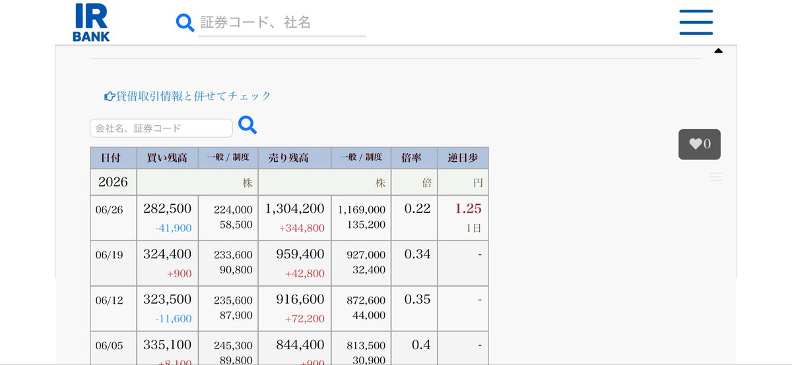
Task: Focus the 会社名、証券コード input field
Action: coord(161,128)
